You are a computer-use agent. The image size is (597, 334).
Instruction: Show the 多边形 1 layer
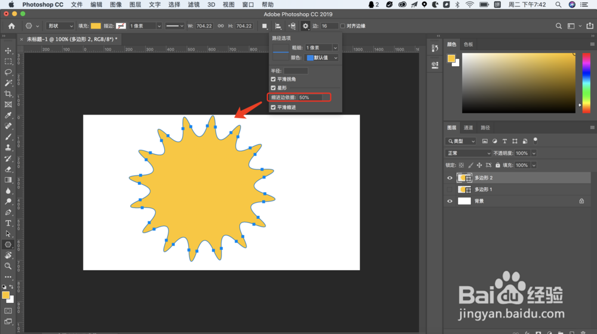[450, 190]
